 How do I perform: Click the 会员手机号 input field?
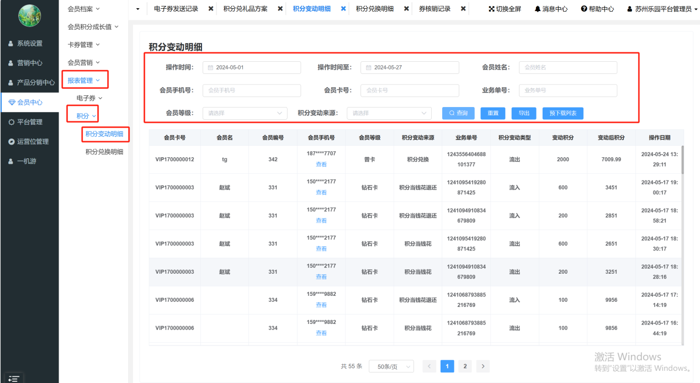click(252, 91)
